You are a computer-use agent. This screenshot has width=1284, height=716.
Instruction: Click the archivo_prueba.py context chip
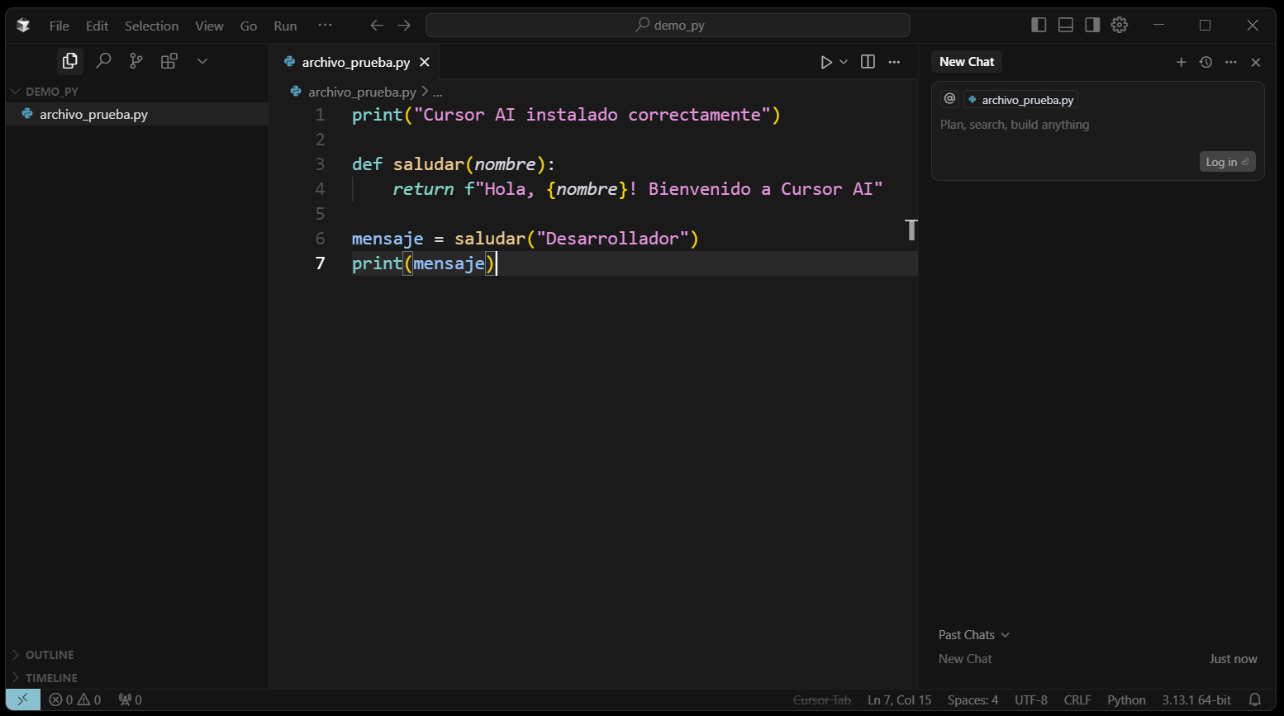coord(1021,100)
